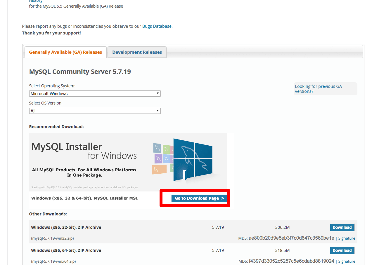Open the Bugs Database link
This screenshot has height=265, width=372.
[x=157, y=26]
